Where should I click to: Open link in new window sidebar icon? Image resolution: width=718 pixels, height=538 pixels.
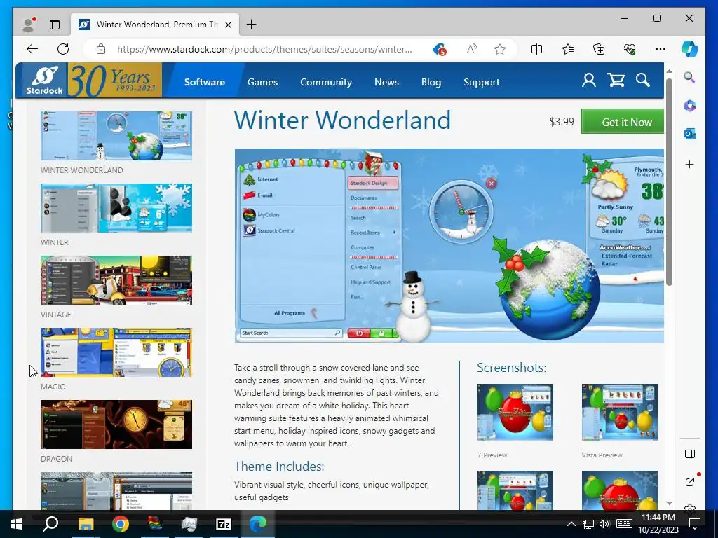coord(690,482)
